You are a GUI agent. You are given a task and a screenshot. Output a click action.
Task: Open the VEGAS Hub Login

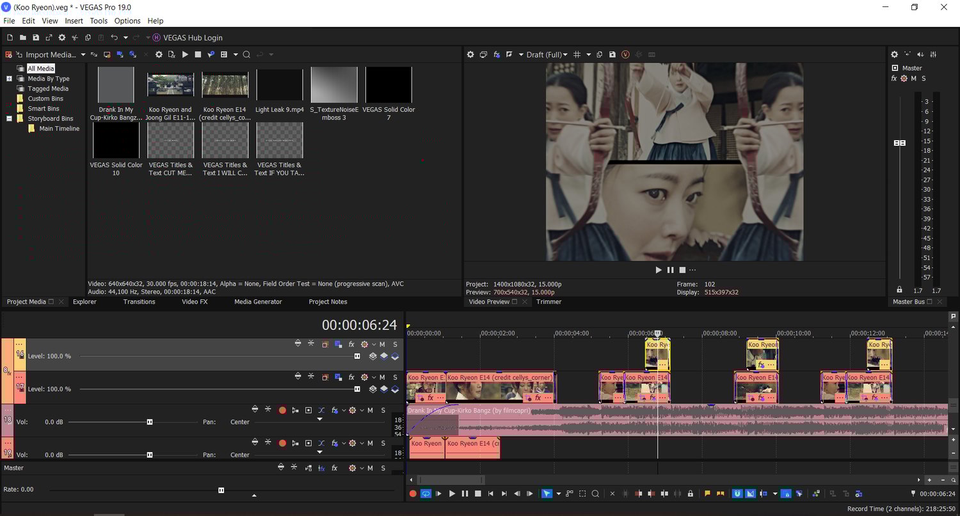pyautogui.click(x=188, y=38)
